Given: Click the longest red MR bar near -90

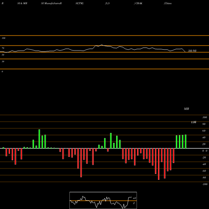Looking at the screenshot, I should point(159,164).
